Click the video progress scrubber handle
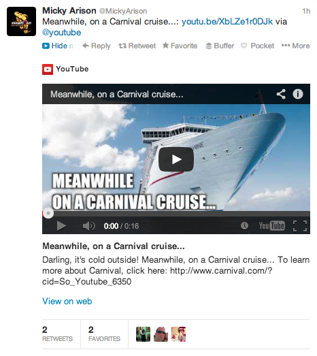This screenshot has width=317, height=356. tap(48, 213)
